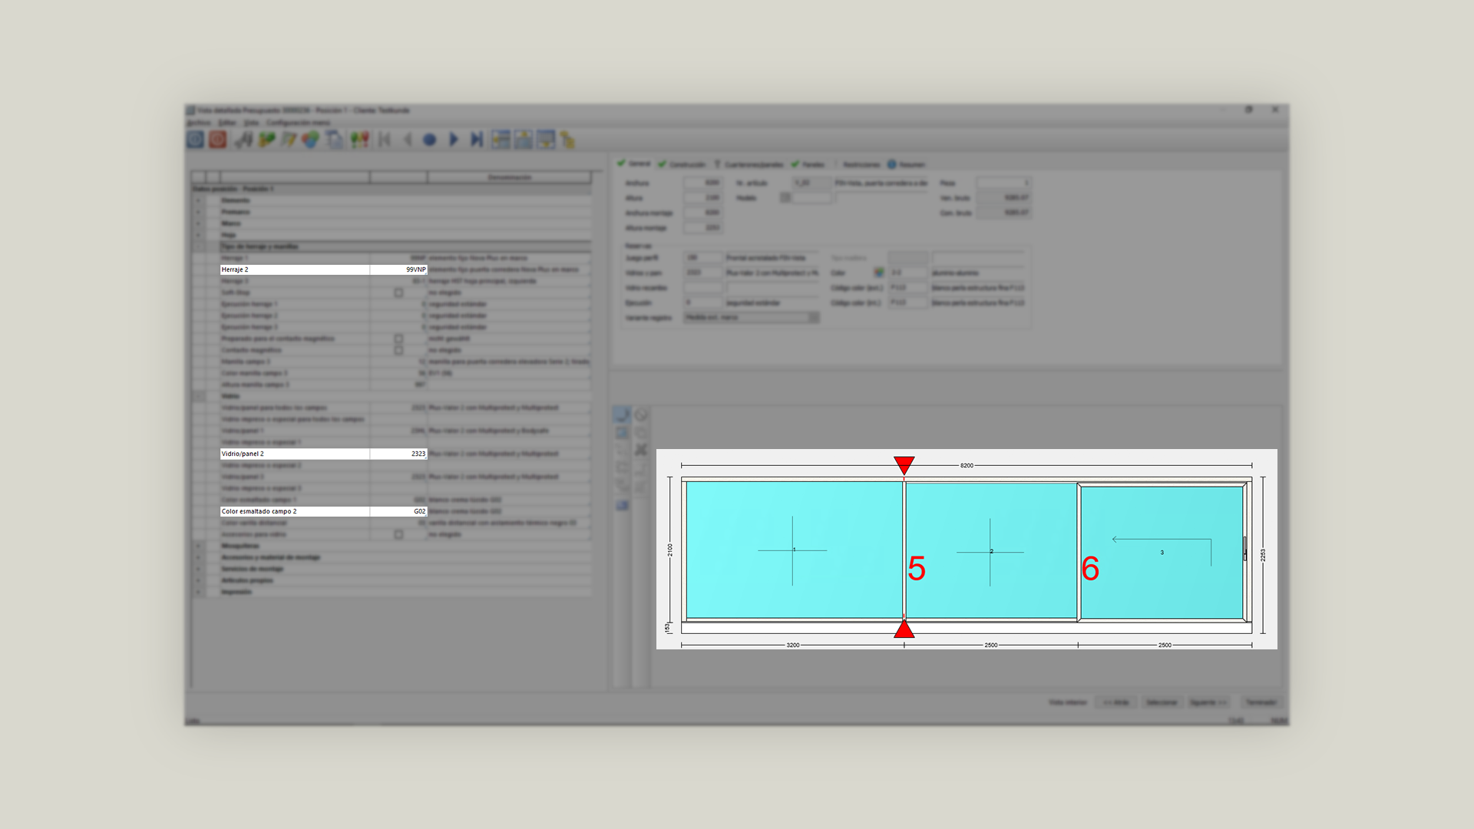The image size is (1474, 829).
Task: Switch to the Construcción tab
Action: (x=682, y=164)
